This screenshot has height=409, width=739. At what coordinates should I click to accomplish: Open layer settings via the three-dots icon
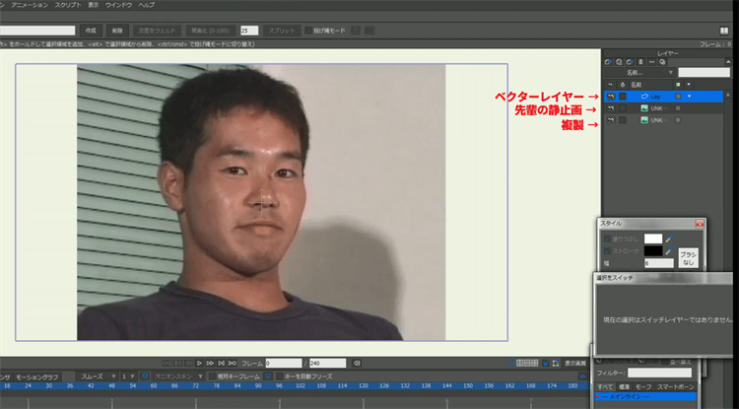tap(652, 62)
